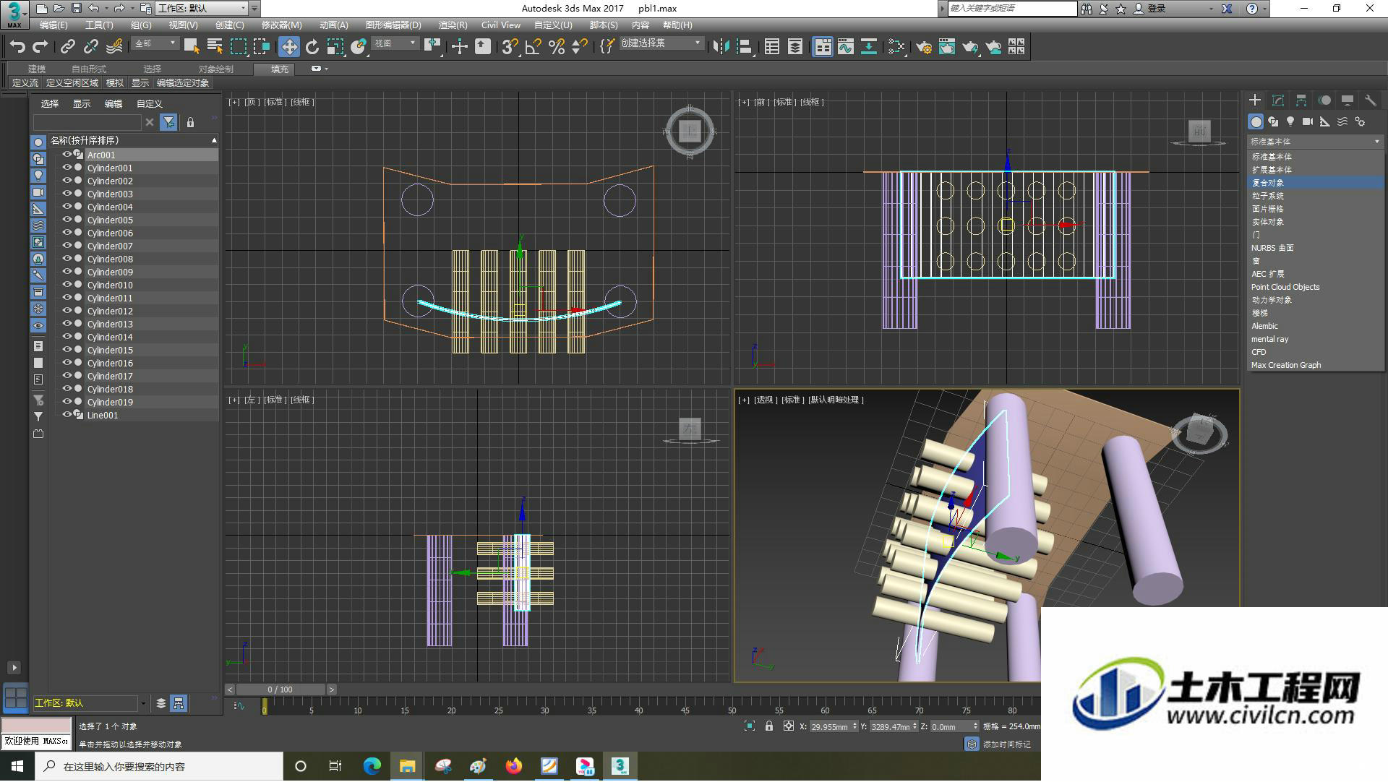The image size is (1388, 782).
Task: Click the Undo arrow in the main toolbar
Action: (x=17, y=47)
